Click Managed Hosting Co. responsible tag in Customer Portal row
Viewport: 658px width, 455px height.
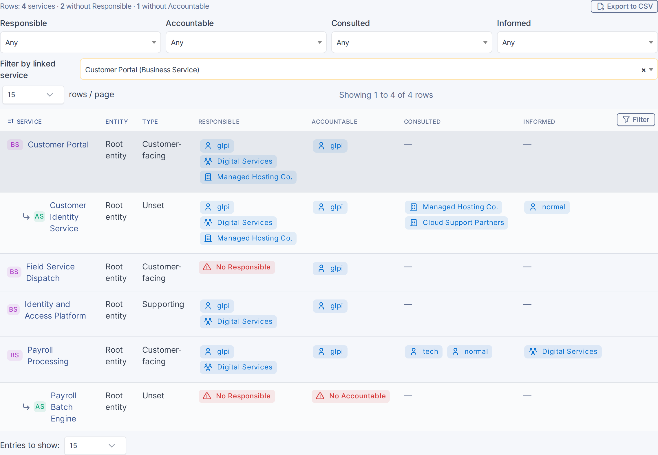tap(248, 177)
